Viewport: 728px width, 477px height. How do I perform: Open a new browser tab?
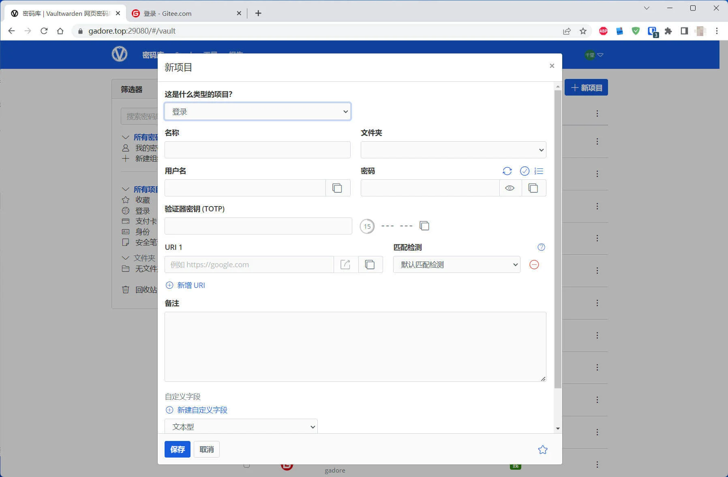click(x=258, y=13)
